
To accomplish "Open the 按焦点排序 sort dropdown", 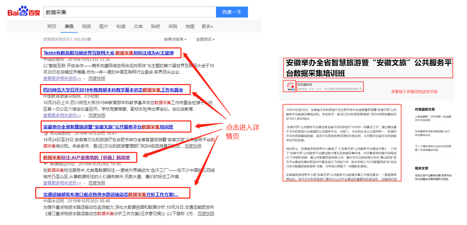I will pos(175,39).
